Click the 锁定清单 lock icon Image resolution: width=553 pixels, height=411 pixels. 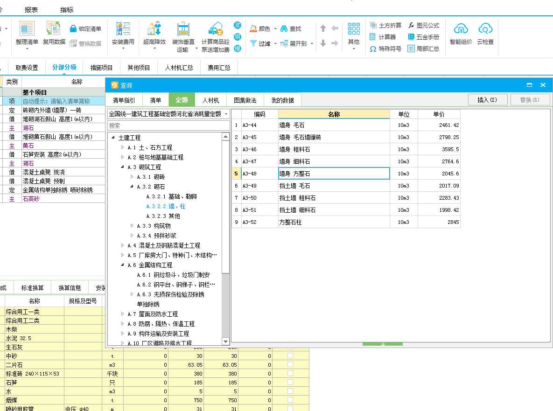tap(73, 29)
